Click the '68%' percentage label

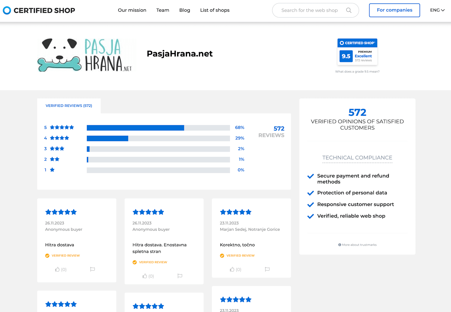pyautogui.click(x=240, y=128)
